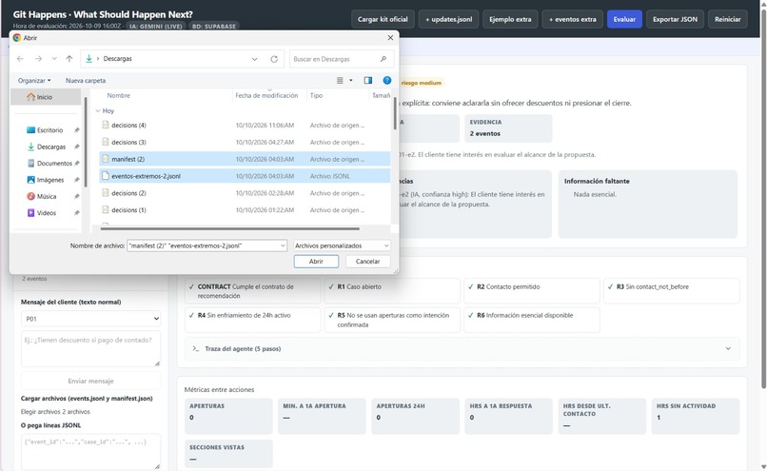Open Imágenes in the navigation pane
Viewport: 767px width, 471px height.
pyautogui.click(x=49, y=180)
